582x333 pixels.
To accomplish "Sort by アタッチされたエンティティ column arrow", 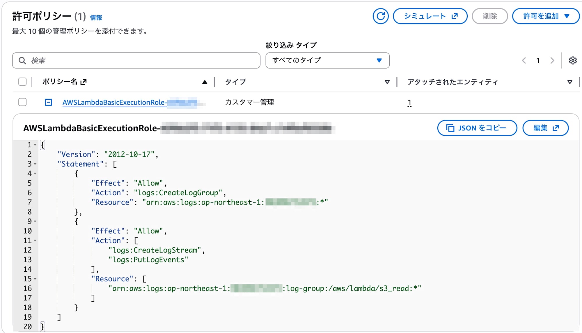I will 569,82.
